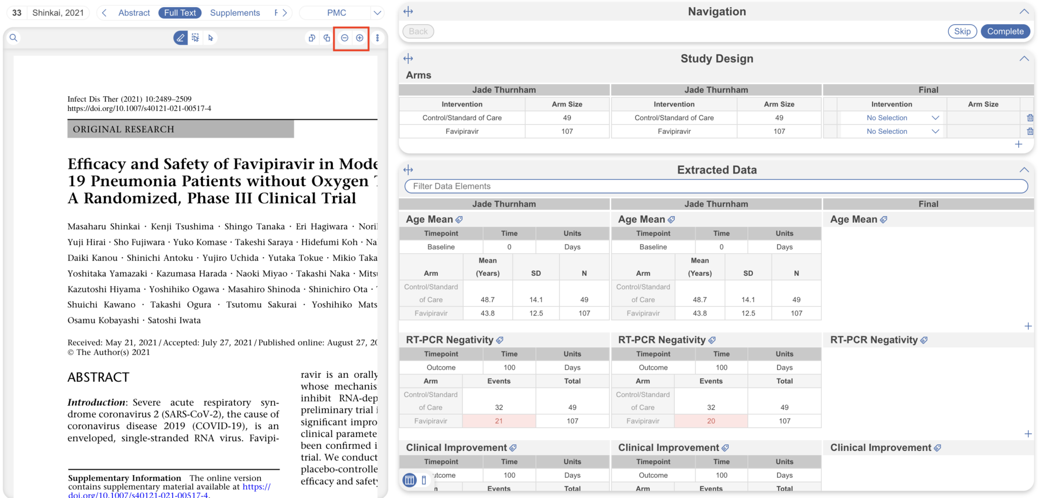Click the tag icon next to Age Mean

point(460,219)
